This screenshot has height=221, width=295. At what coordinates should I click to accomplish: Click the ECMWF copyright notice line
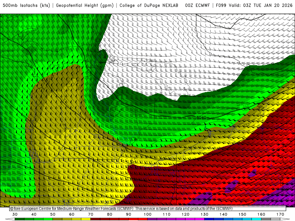[121, 208]
